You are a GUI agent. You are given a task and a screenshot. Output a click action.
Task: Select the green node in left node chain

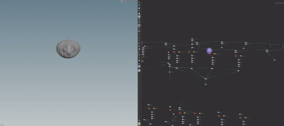coord(143,57)
